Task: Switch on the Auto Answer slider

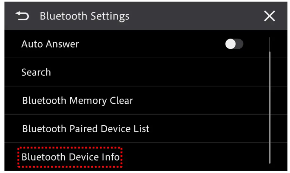Action: [234, 44]
